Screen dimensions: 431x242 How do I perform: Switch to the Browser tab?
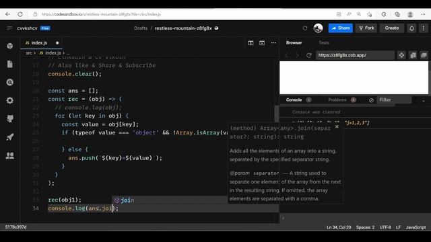pyautogui.click(x=294, y=43)
